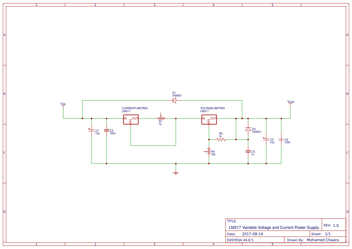352x249 pixels.
Task: Select the D2 diode symbol
Action: 248,129
